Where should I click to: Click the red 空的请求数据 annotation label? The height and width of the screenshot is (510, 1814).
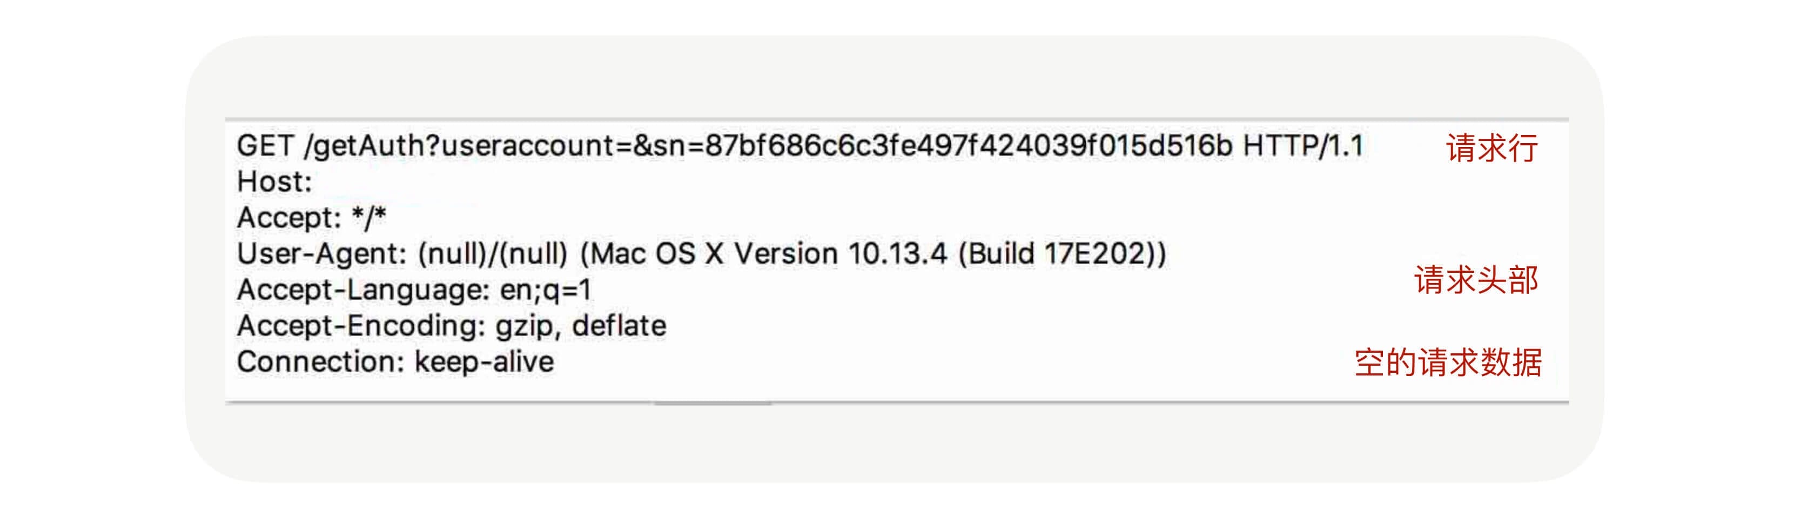(x=1448, y=363)
